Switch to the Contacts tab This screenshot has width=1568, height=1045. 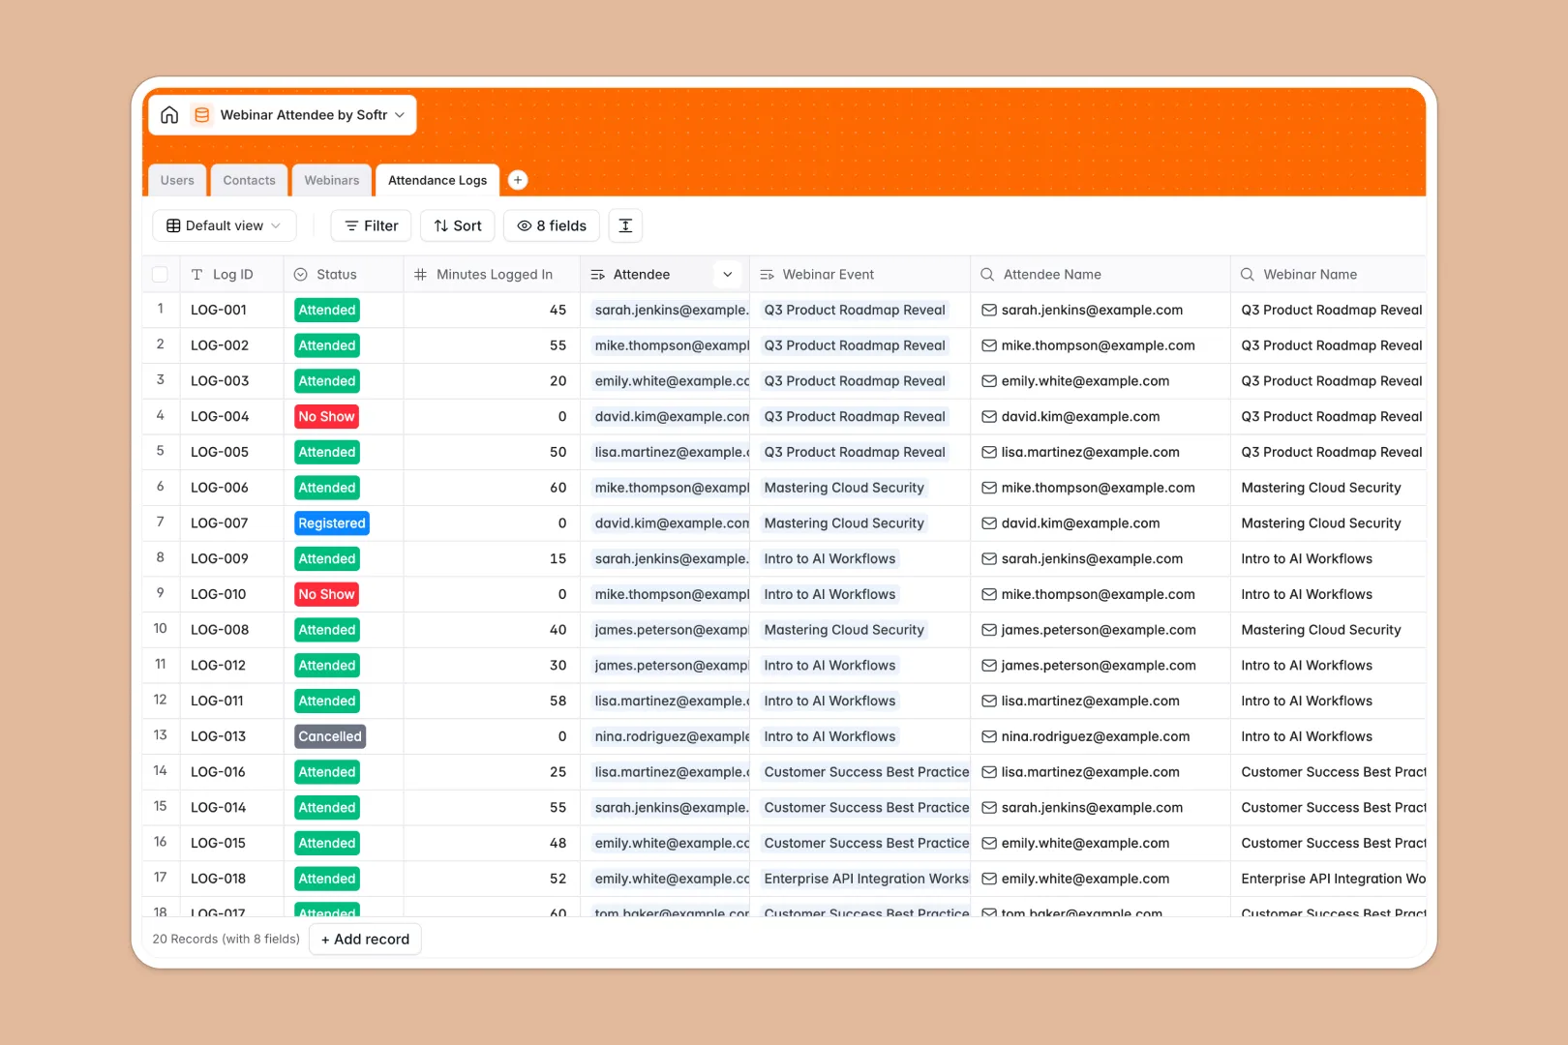click(249, 180)
